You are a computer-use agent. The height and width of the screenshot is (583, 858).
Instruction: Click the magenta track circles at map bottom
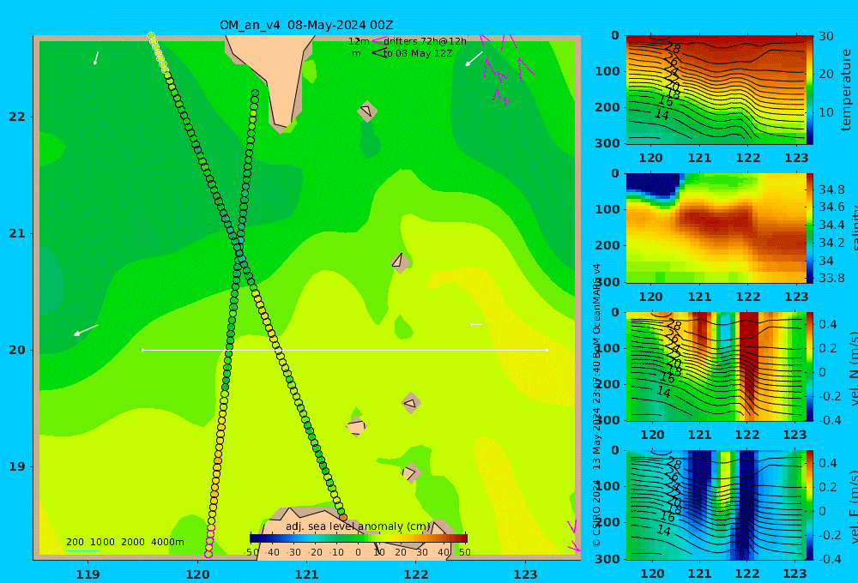(x=209, y=541)
